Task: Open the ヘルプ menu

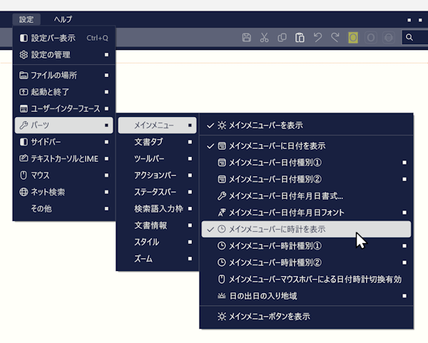Action: (63, 19)
